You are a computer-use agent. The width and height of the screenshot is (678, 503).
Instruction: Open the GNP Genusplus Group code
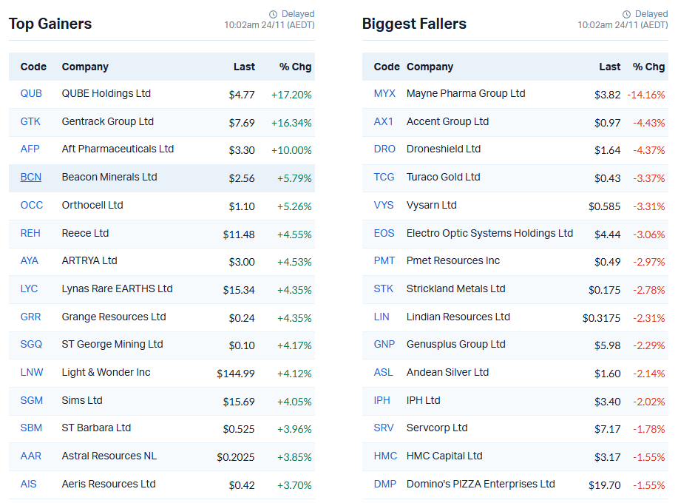point(384,344)
